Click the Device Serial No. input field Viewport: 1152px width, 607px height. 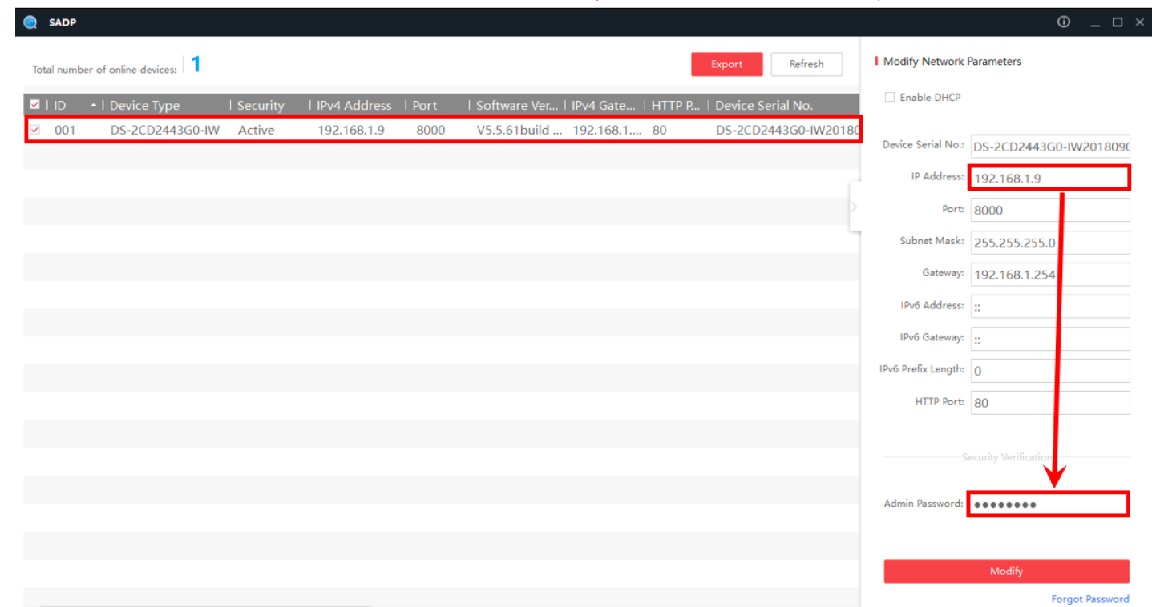[x=1050, y=147]
